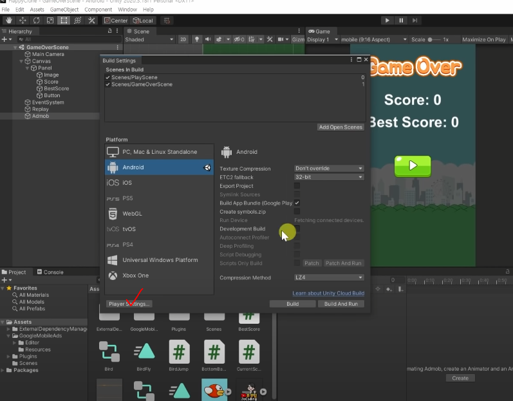
Task: Open Texture Compression dropdown
Action: [329, 168]
